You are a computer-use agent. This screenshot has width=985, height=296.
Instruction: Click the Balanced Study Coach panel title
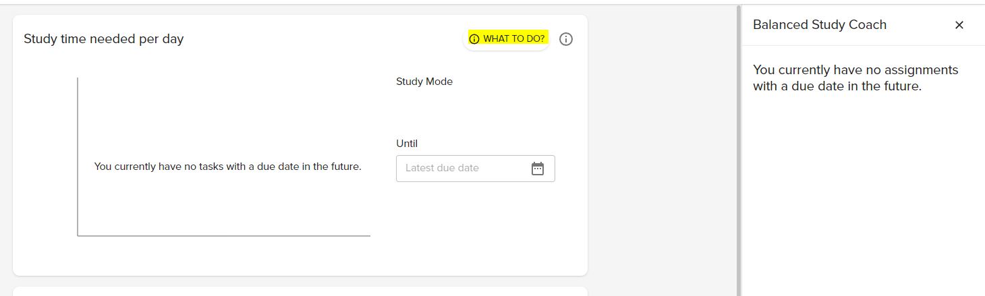pos(819,25)
